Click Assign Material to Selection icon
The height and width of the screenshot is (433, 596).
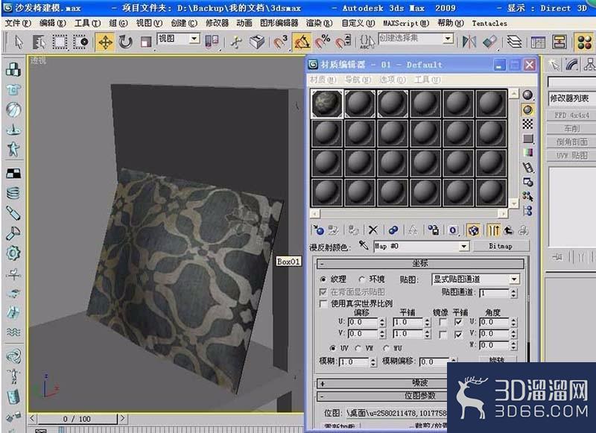coord(353,230)
